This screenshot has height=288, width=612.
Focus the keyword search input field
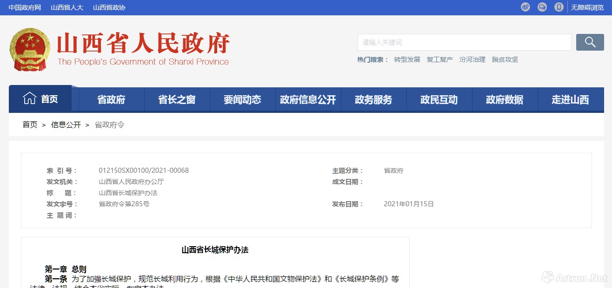pyautogui.click(x=464, y=42)
